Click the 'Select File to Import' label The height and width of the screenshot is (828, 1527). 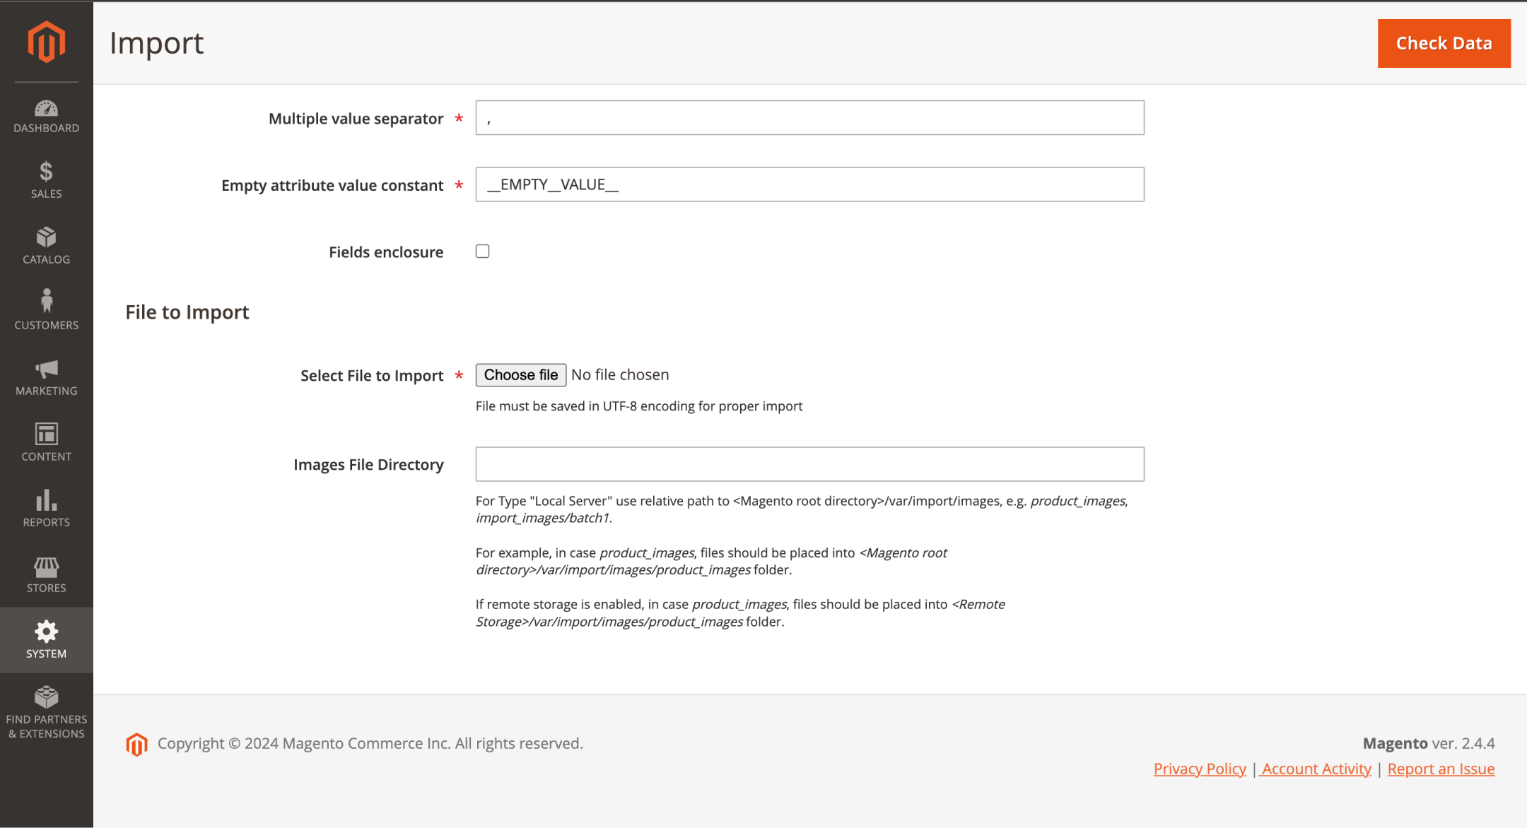tap(372, 376)
